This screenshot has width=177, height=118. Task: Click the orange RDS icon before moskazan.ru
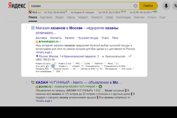coord(37,42)
